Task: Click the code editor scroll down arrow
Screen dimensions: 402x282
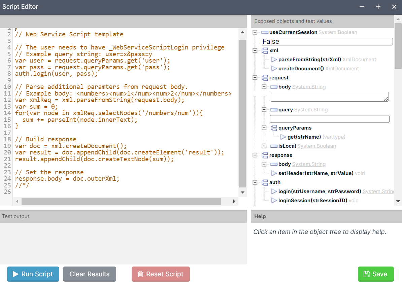Action: coord(242,192)
